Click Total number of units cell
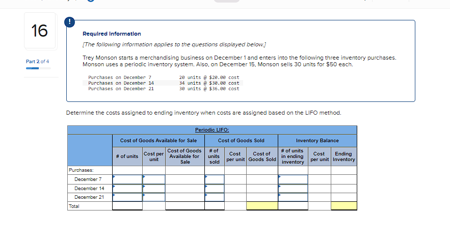The image size is (450, 237). tap(127, 206)
